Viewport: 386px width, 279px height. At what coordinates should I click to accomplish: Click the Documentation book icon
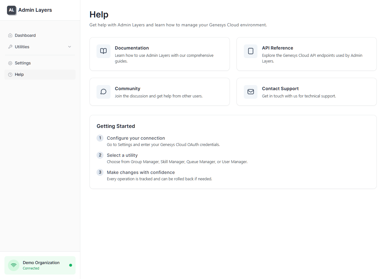(x=103, y=51)
